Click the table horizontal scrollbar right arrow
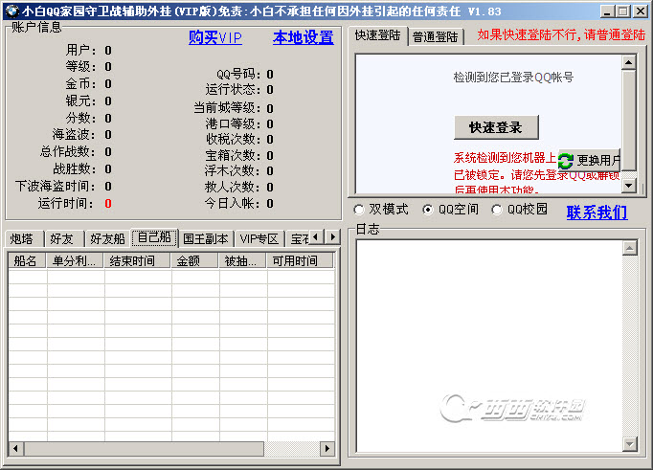Viewport: 653px width, 470px height. tap(326, 448)
